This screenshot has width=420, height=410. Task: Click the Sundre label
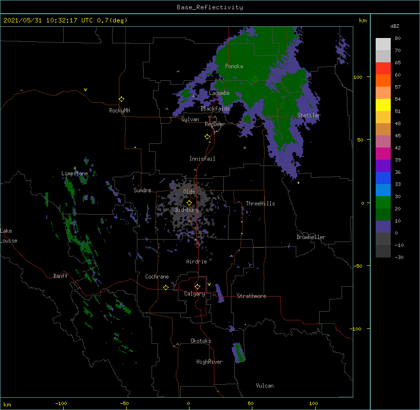coord(142,190)
